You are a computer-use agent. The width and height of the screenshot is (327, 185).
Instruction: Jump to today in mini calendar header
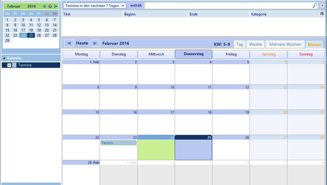50,6
